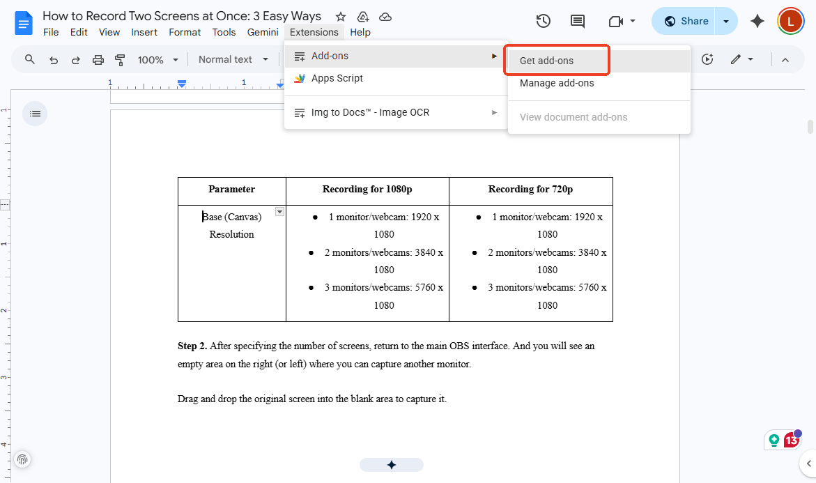The image size is (816, 483).
Task: Open version history clock icon
Action: [544, 21]
